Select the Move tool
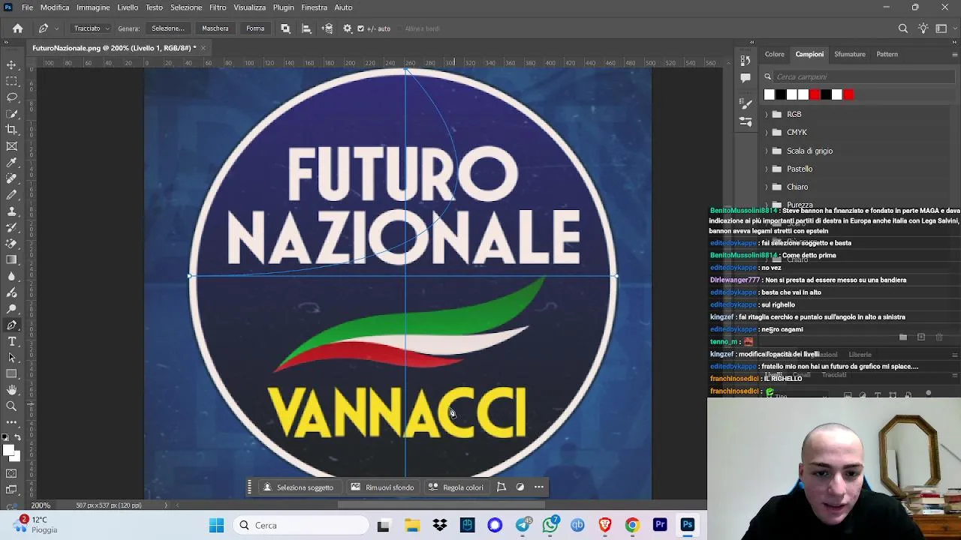Image resolution: width=961 pixels, height=540 pixels. pos(11,65)
